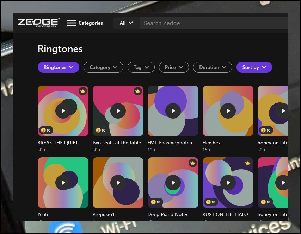
Task: Click the 19 s duration under EMF Phasmophobia
Action: click(x=152, y=150)
